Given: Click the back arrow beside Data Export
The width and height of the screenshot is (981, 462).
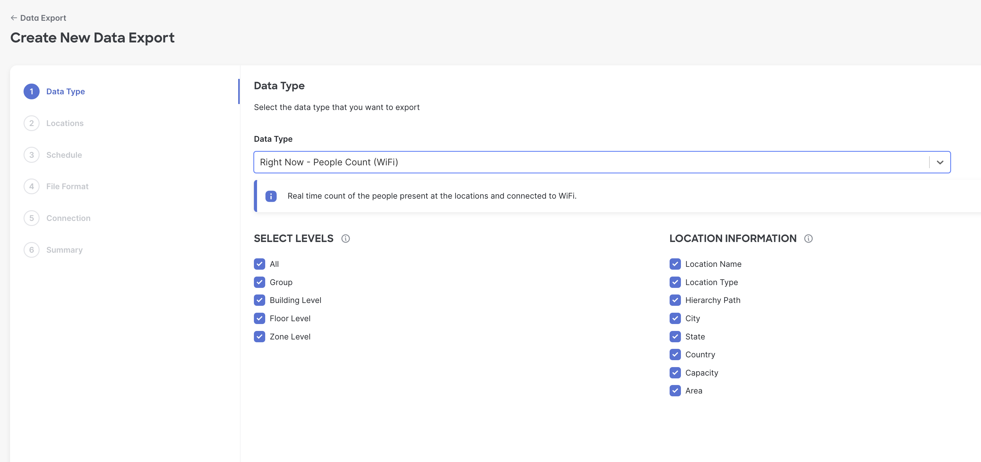Looking at the screenshot, I should click(14, 18).
